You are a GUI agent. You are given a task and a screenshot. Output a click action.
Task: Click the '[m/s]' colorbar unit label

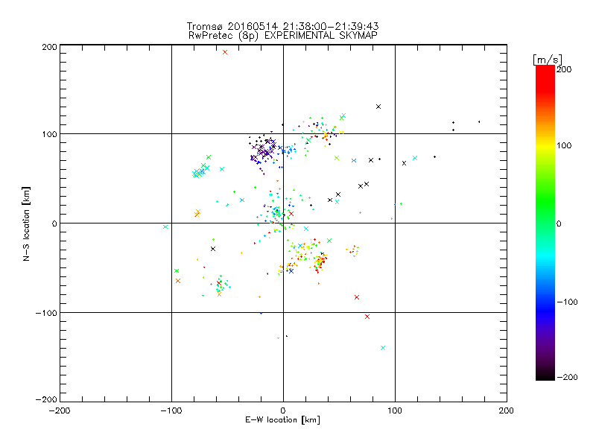[548, 60]
